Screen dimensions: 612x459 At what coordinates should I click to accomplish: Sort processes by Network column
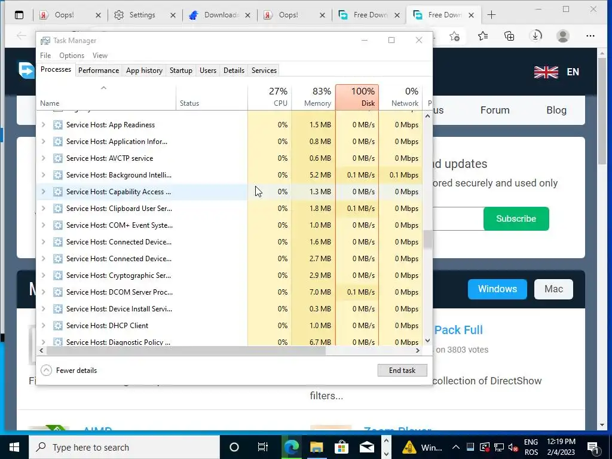(x=401, y=97)
